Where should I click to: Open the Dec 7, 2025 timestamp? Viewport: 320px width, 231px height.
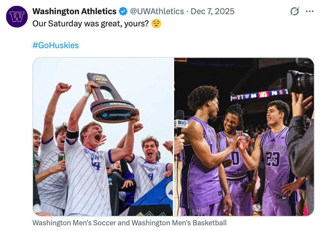pos(212,12)
